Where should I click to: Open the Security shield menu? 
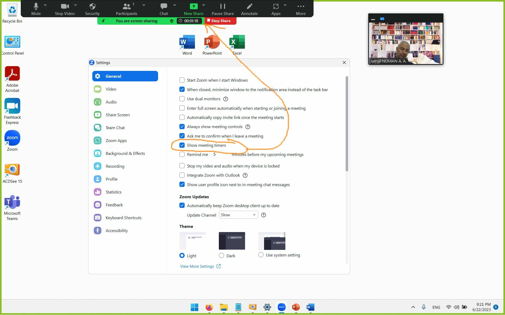(92, 6)
